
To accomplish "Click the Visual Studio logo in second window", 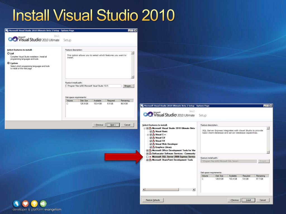I will (x=169, y=115).
